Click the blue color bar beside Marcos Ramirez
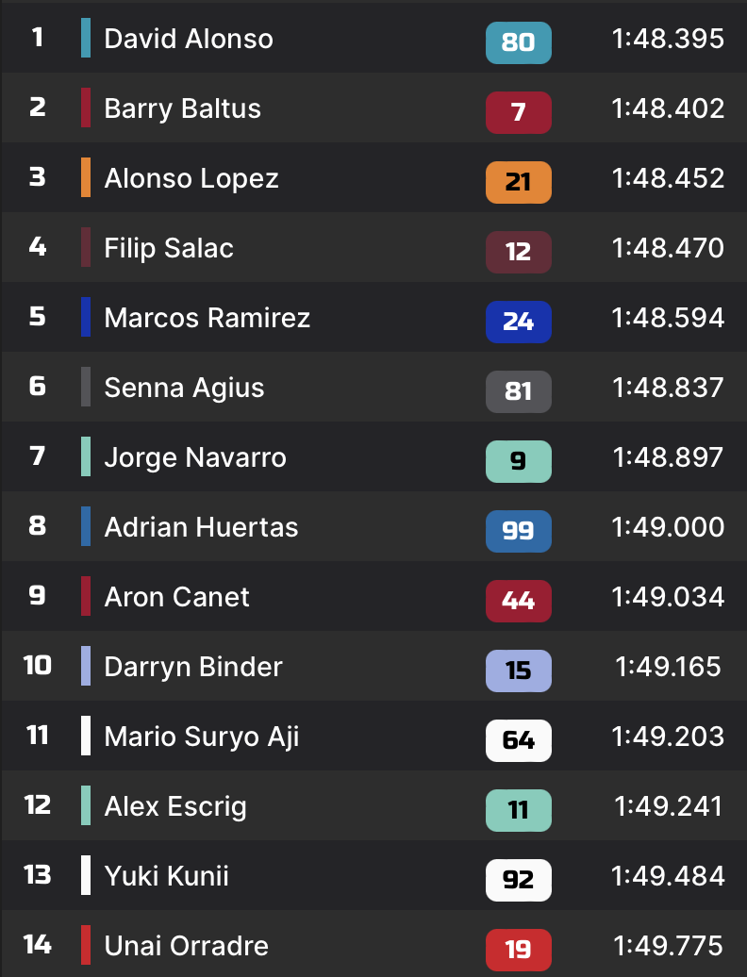This screenshot has width=747, height=977. [x=86, y=318]
